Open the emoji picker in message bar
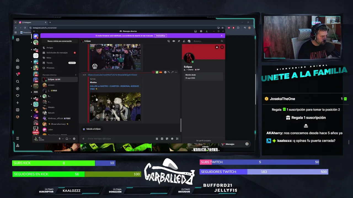The image size is (353, 198). [x=172, y=139]
